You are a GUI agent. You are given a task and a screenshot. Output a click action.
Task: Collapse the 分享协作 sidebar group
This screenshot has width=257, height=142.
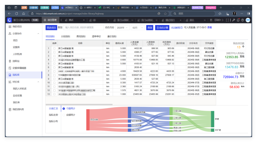click(x=38, y=34)
